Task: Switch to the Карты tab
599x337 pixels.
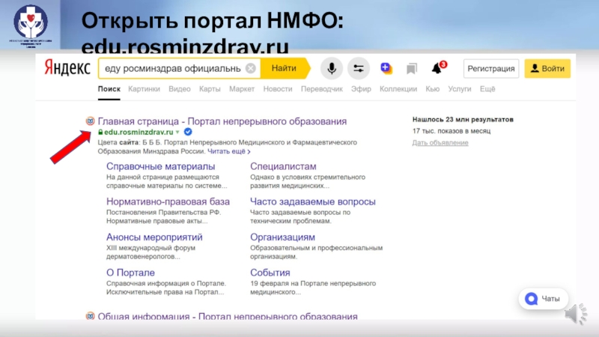Action: (x=210, y=88)
